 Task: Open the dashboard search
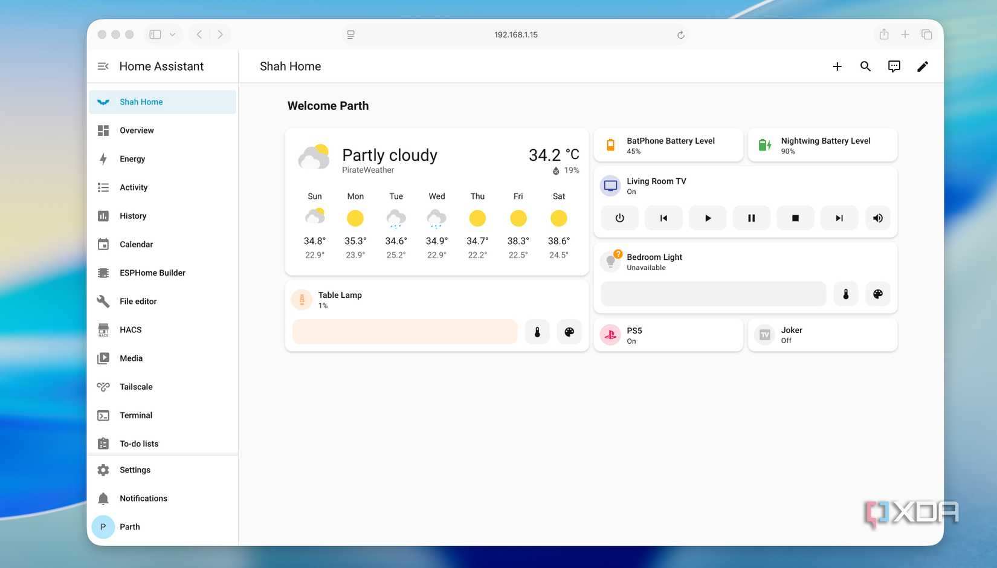pos(865,66)
